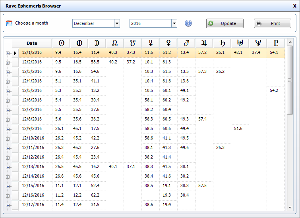Click the Update button
The image size is (300, 218).
(x=225, y=23)
